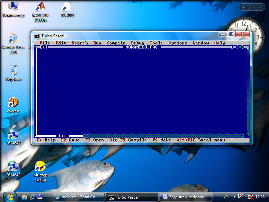
Task: Launch the quick-launch file explorer icon
Action: point(25,197)
